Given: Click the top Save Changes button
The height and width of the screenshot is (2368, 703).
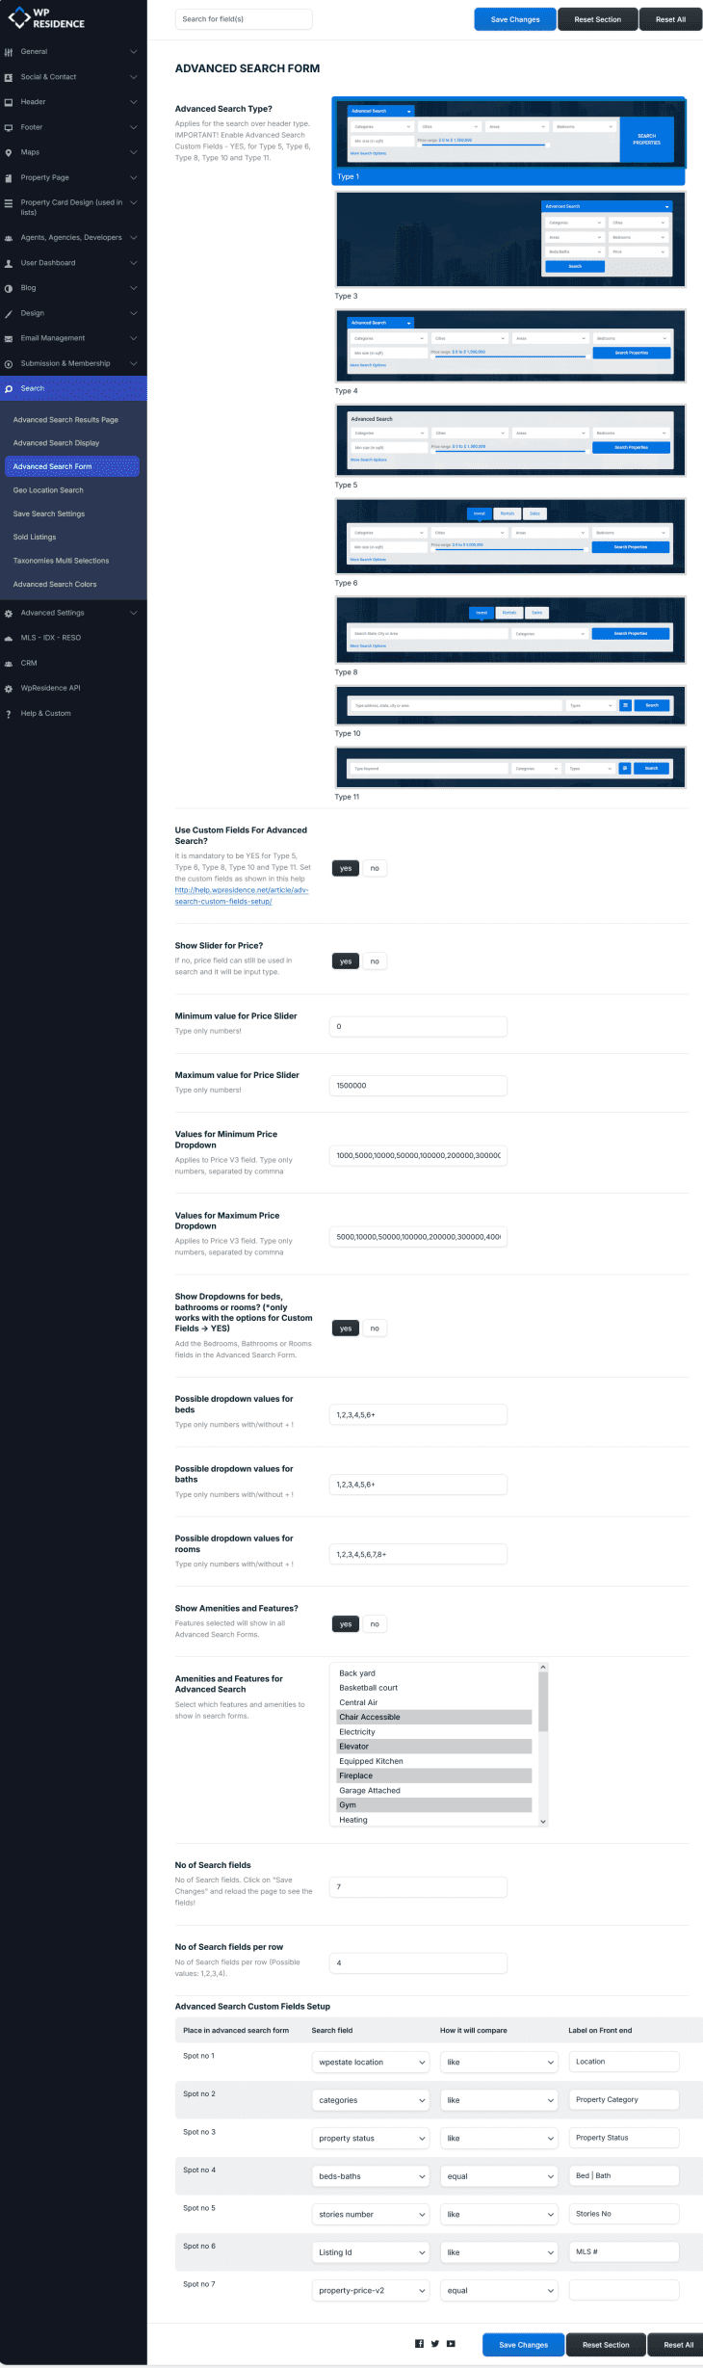Looking at the screenshot, I should click(x=515, y=19).
